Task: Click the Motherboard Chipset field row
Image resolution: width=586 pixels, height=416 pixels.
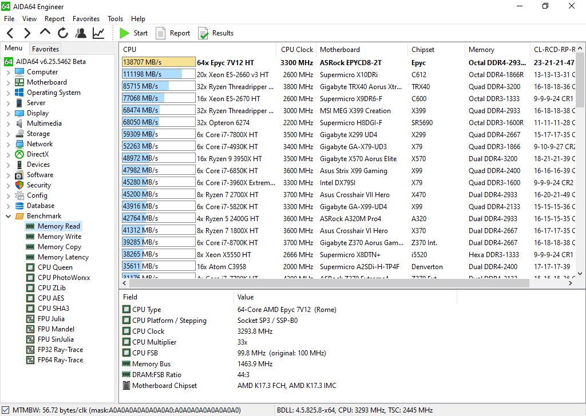Action: [288, 385]
